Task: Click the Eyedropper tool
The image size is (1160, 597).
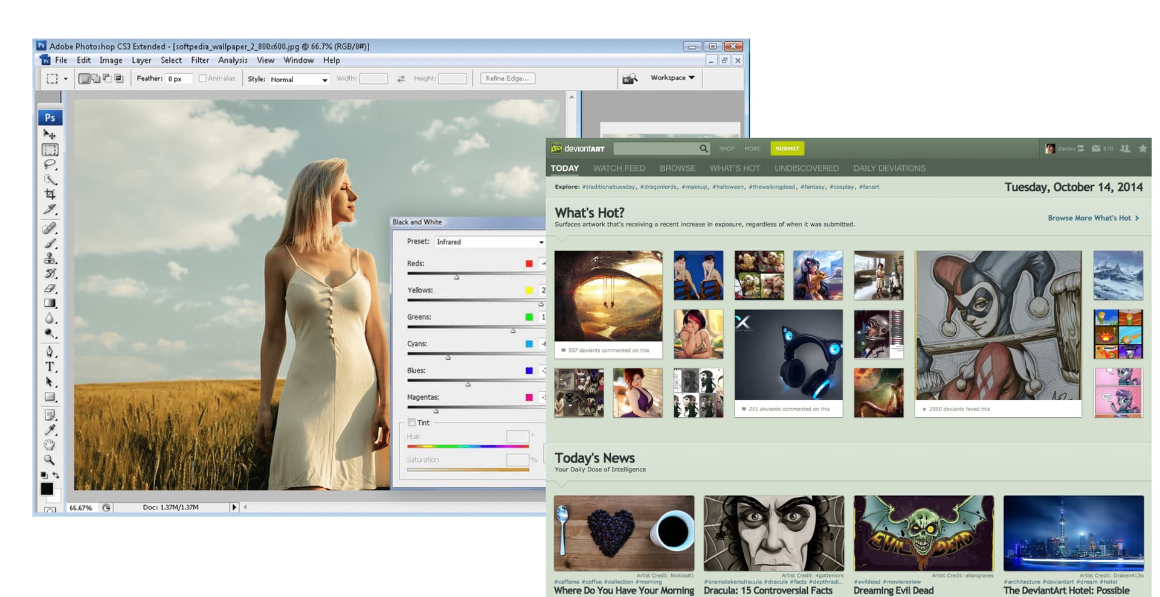Action: pyautogui.click(x=50, y=430)
